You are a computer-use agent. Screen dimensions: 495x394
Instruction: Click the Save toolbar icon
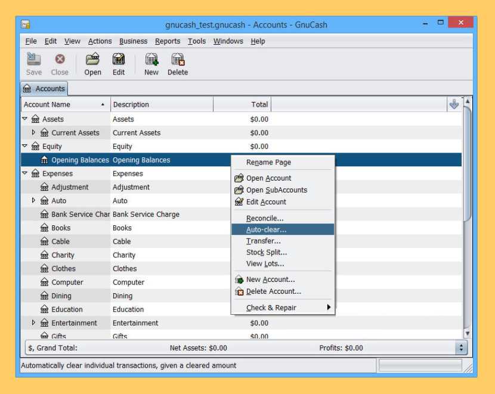tap(34, 60)
